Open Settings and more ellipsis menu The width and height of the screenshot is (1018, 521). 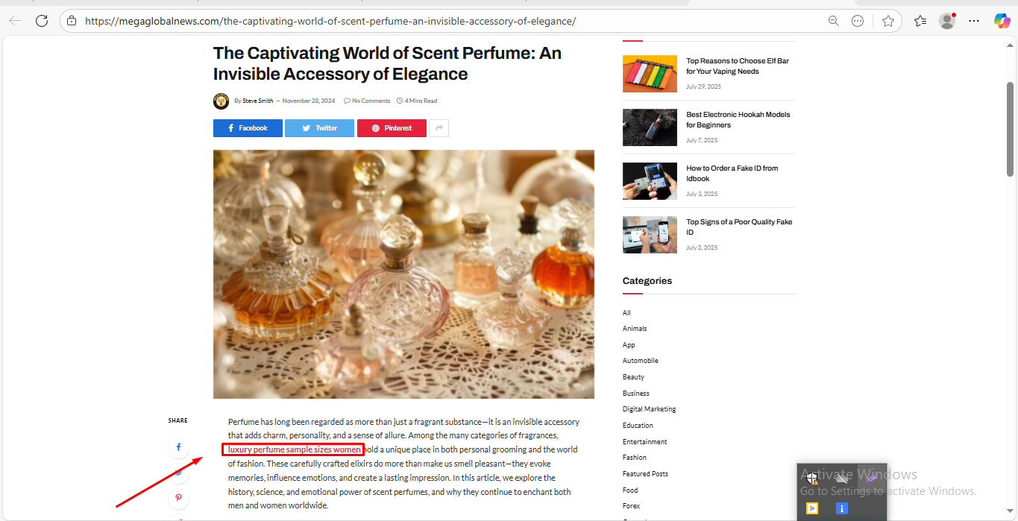pyautogui.click(x=974, y=21)
